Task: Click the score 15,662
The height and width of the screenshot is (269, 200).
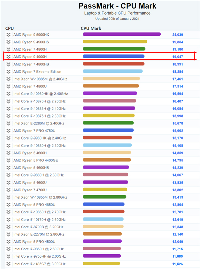Action: 178,131
